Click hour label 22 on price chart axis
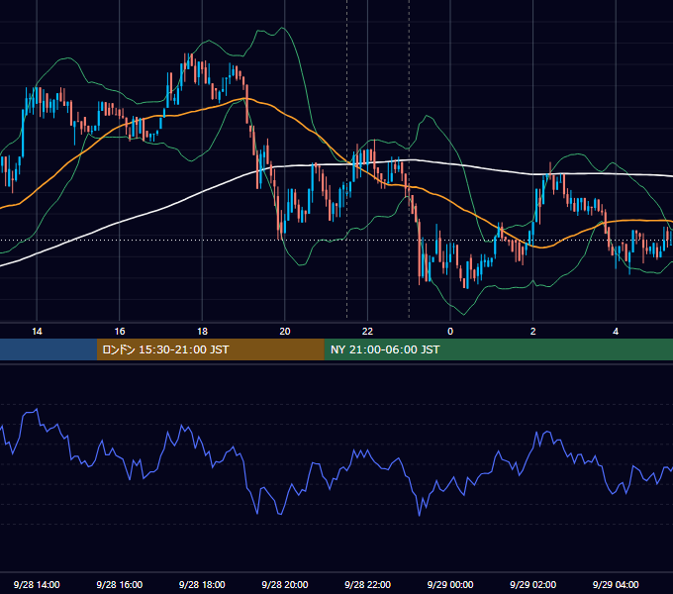673x594 pixels. (x=367, y=332)
